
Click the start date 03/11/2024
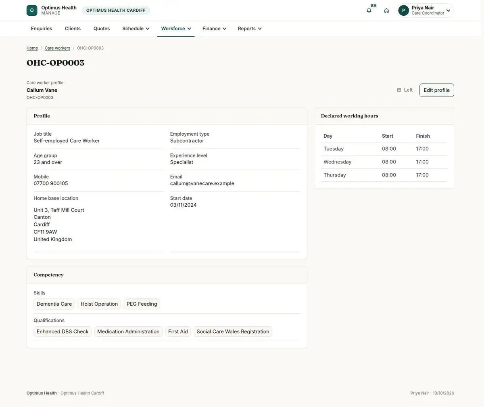tap(184, 205)
